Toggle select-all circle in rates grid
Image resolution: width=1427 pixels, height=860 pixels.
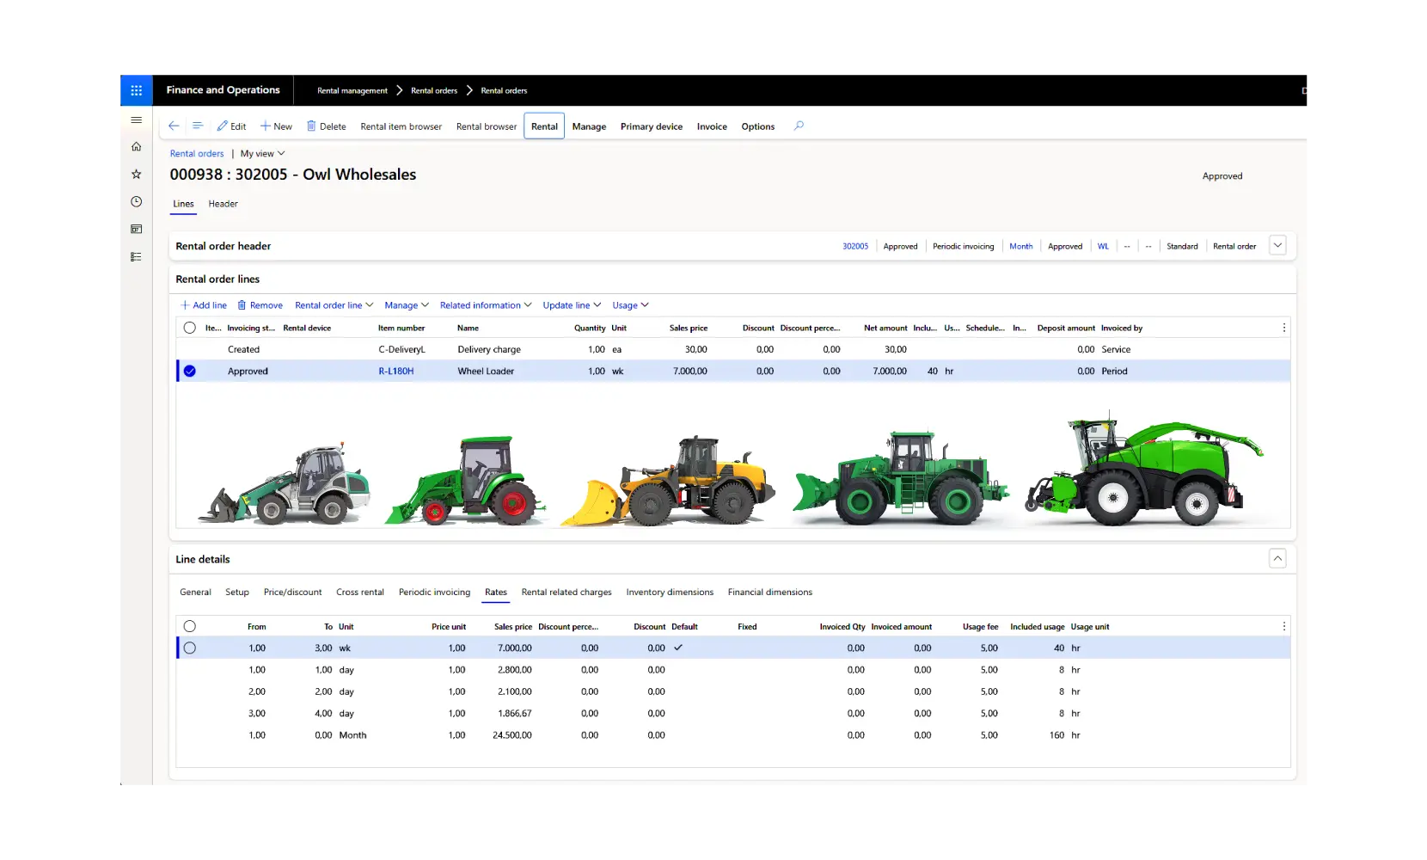pos(190,626)
